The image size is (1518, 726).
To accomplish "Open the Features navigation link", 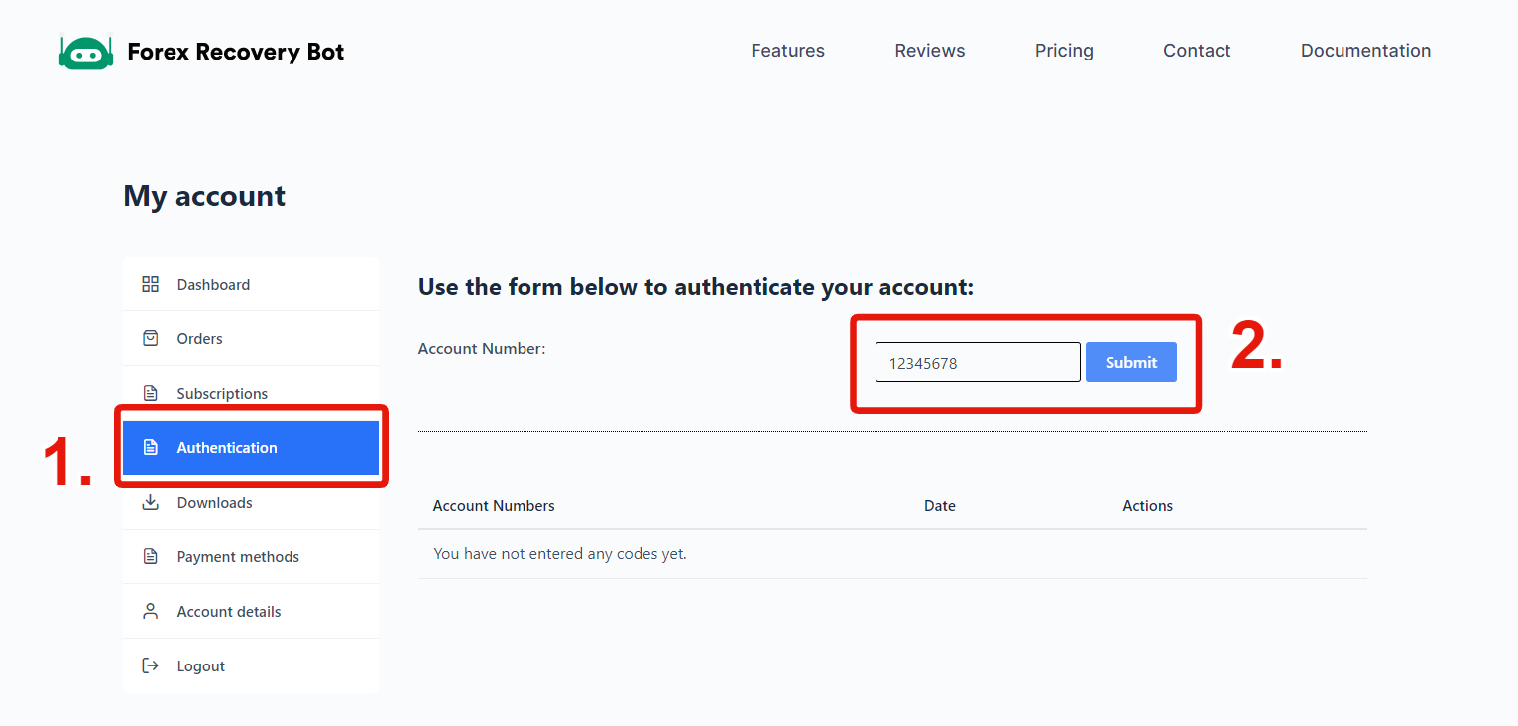I will click(787, 51).
